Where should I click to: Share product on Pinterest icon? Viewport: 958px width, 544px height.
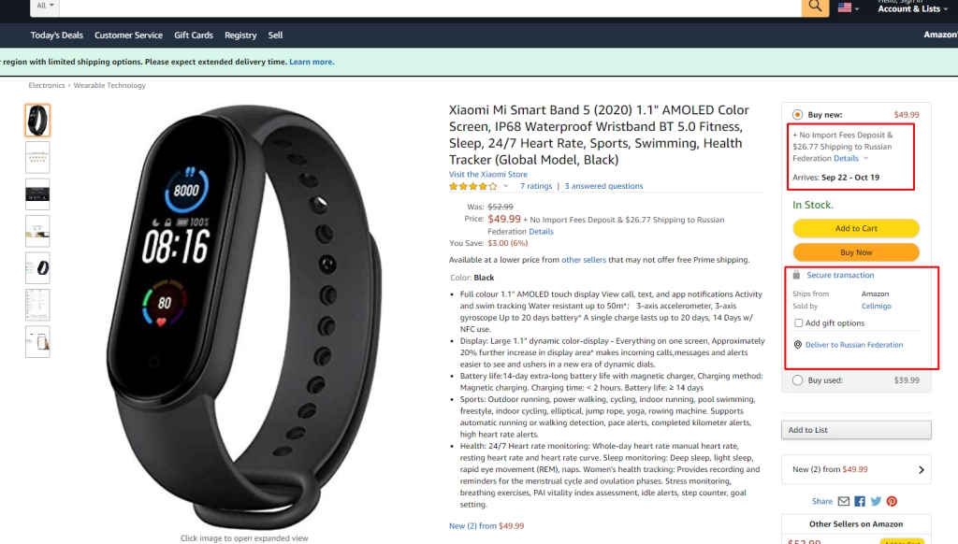[x=892, y=501]
